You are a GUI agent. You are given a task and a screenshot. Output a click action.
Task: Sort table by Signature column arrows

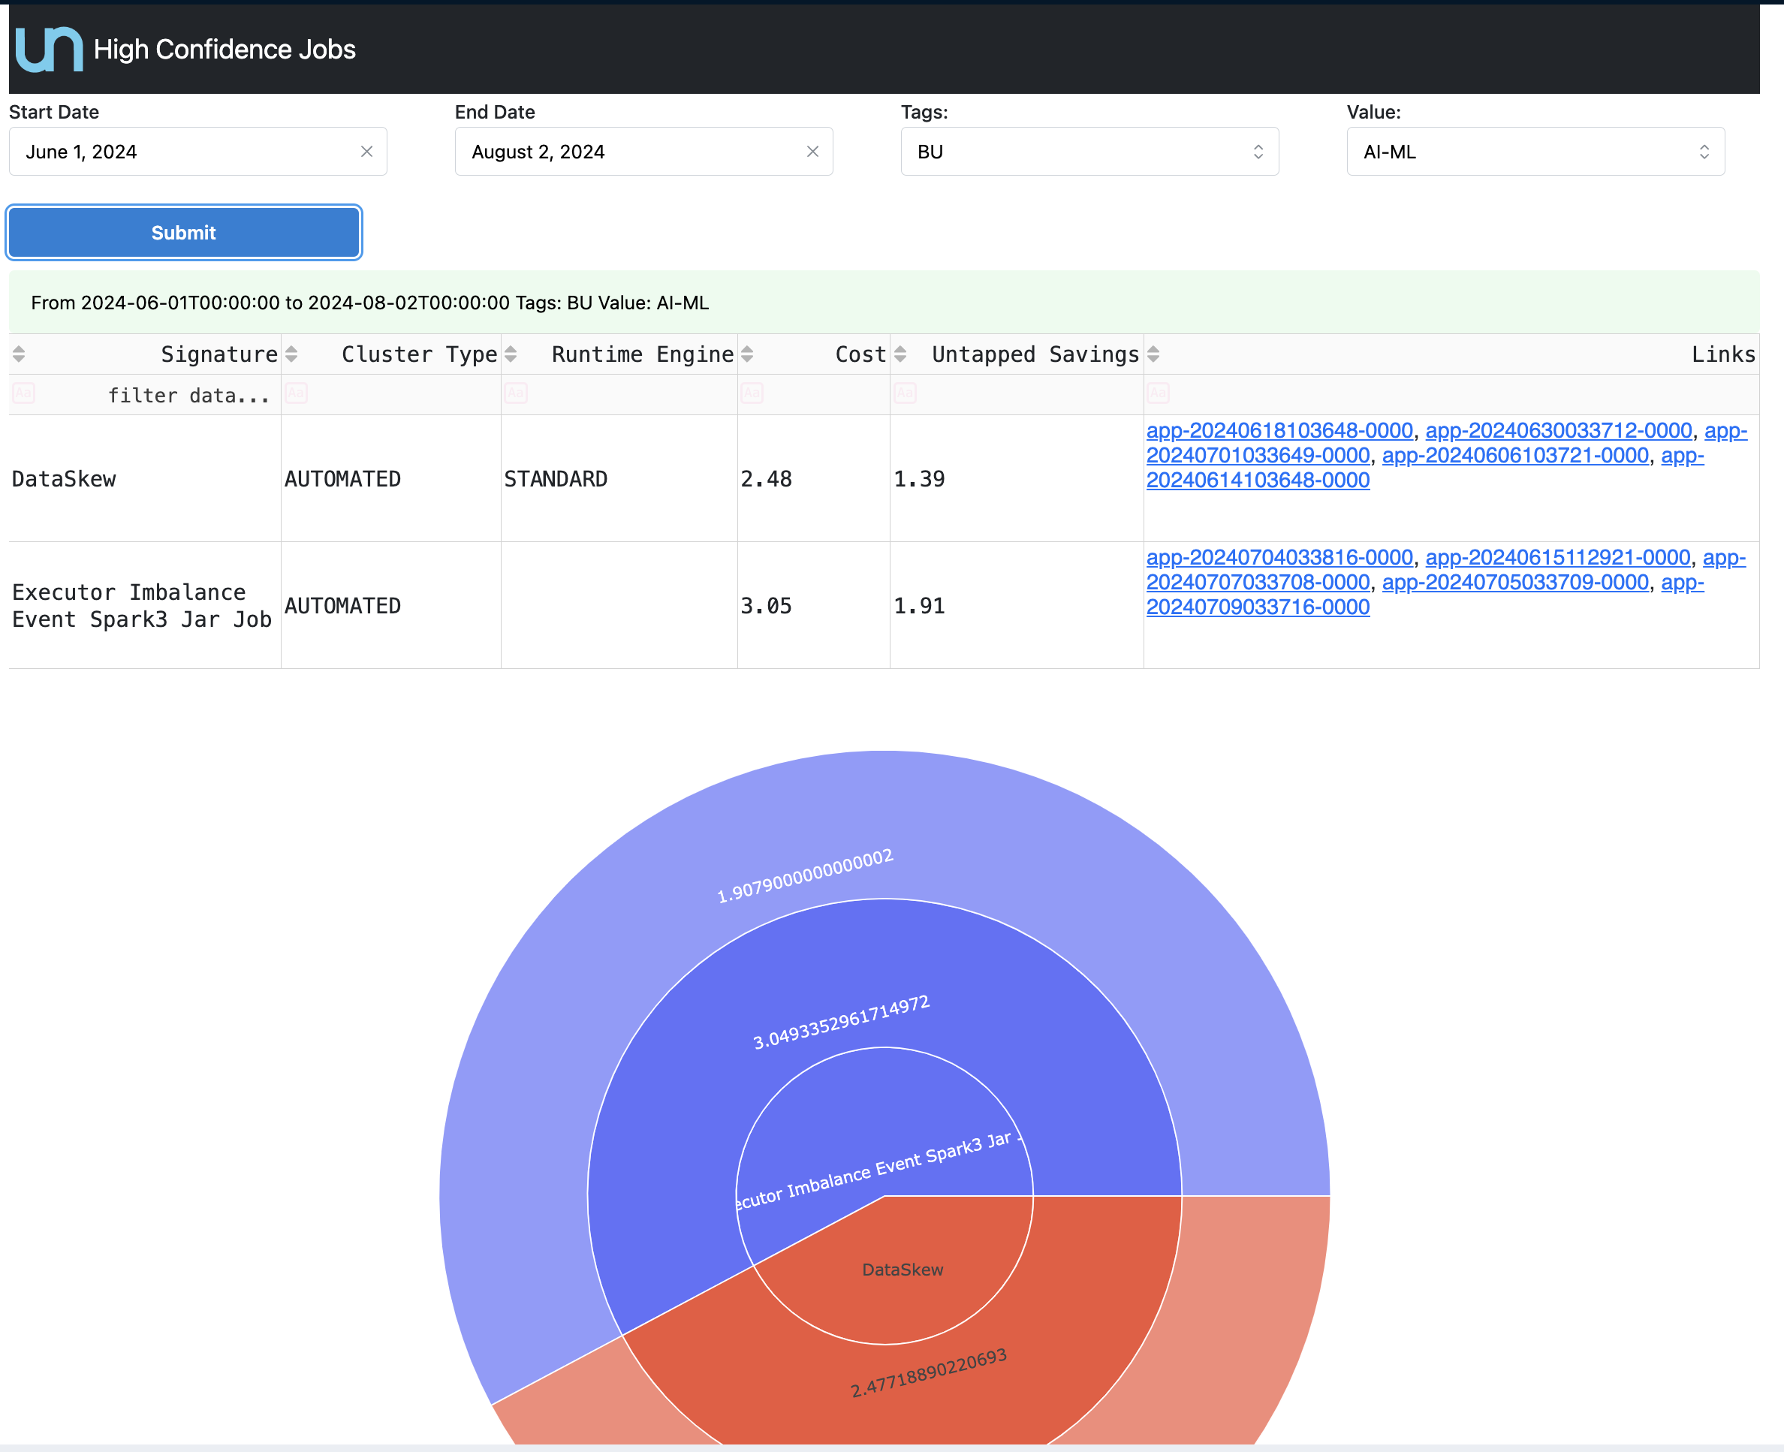coord(19,354)
